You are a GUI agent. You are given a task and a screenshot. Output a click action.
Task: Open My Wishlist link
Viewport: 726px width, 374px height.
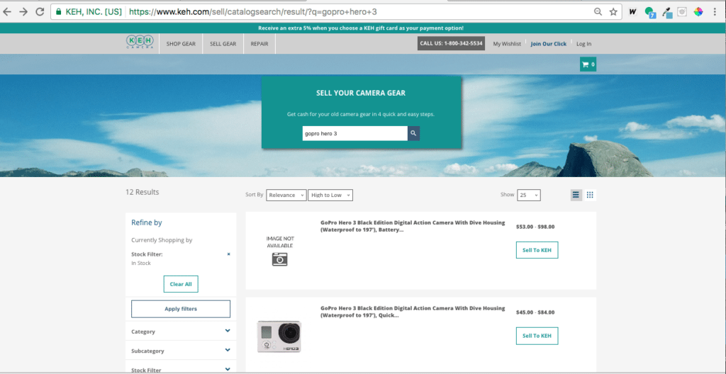[507, 44]
